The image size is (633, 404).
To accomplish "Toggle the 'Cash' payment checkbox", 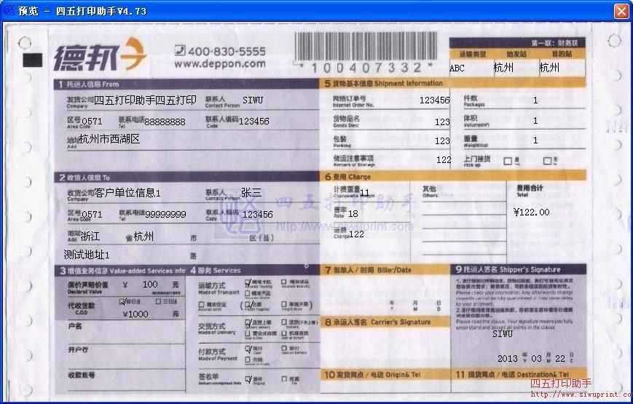I will [x=248, y=349].
